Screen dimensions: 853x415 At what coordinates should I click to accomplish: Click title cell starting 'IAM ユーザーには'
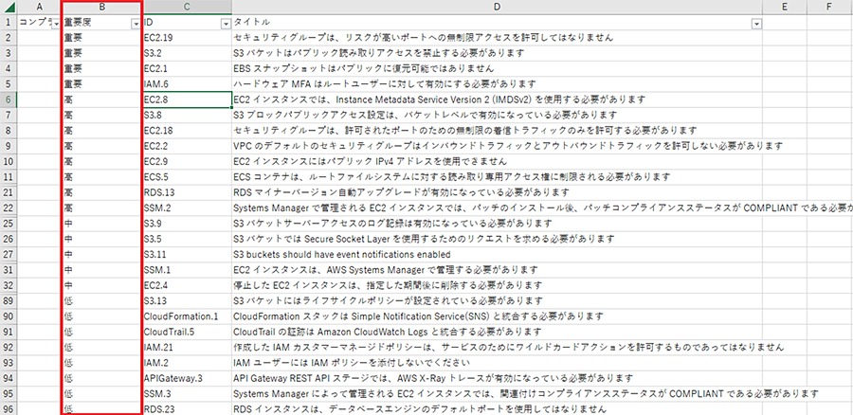(x=497, y=362)
